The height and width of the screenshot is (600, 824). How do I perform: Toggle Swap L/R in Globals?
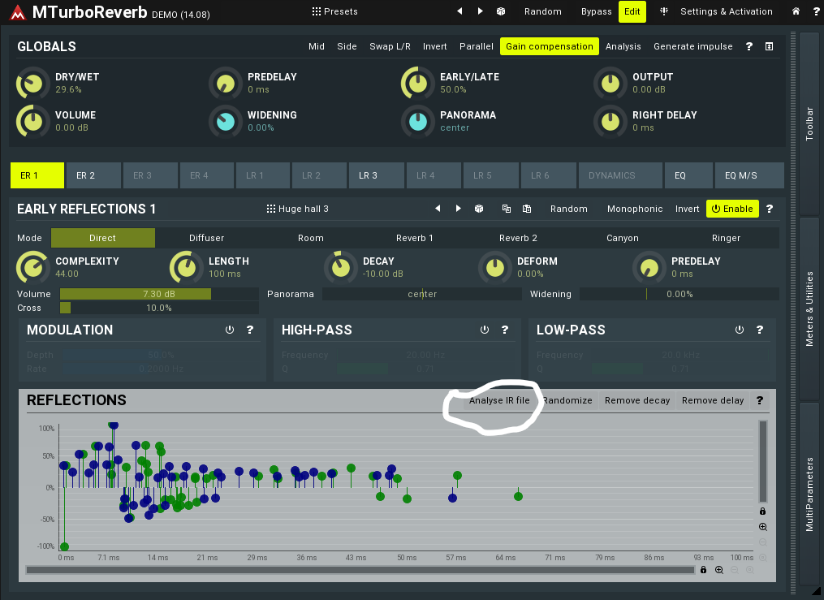pos(390,46)
